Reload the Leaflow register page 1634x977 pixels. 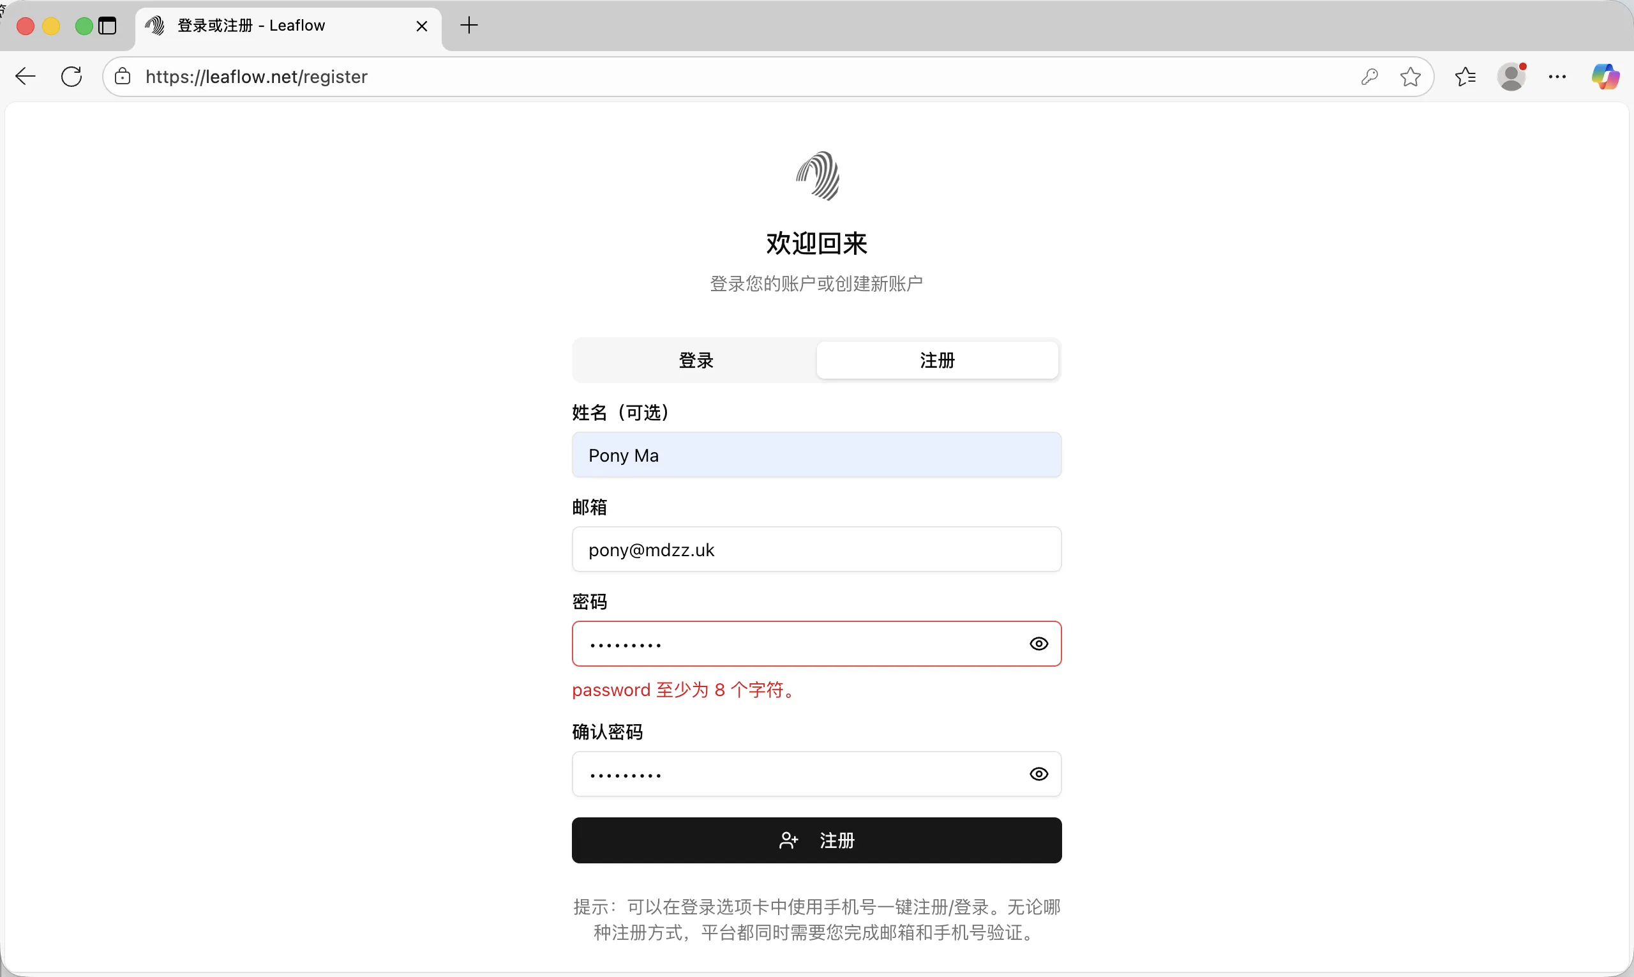[x=71, y=77]
